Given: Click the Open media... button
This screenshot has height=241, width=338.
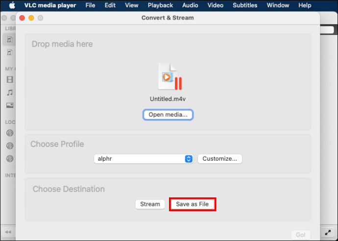Looking at the screenshot, I should [x=168, y=115].
